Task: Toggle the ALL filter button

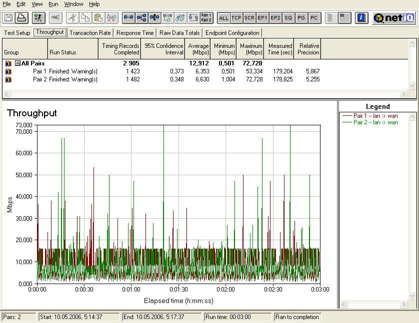Action: pyautogui.click(x=223, y=18)
